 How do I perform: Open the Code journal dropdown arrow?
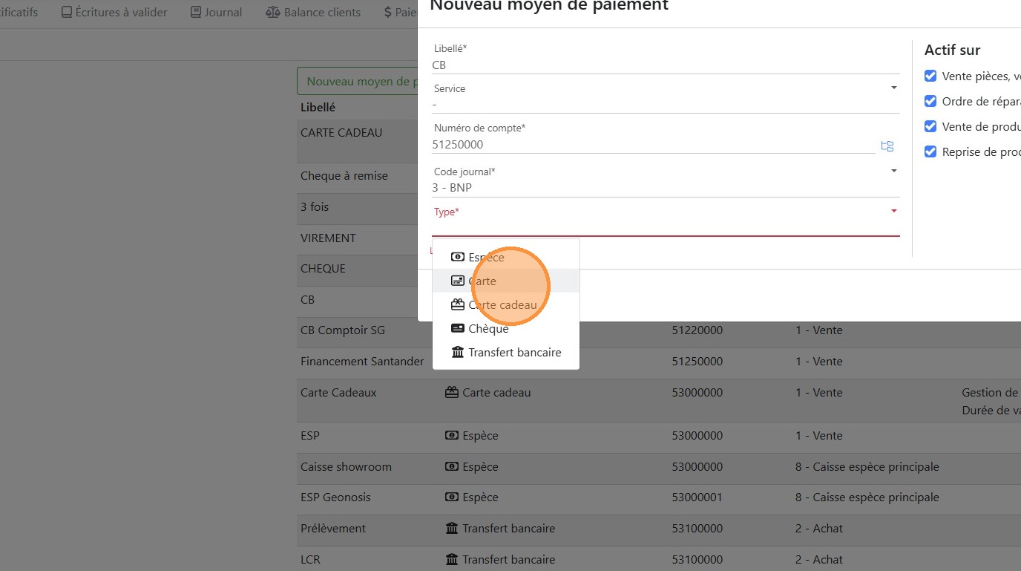tap(893, 172)
